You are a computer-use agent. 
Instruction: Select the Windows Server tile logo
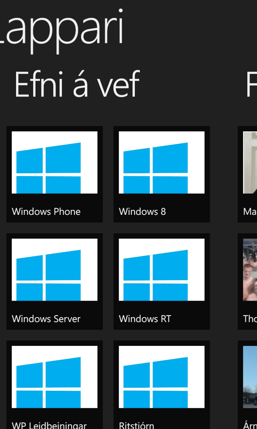[x=55, y=270]
